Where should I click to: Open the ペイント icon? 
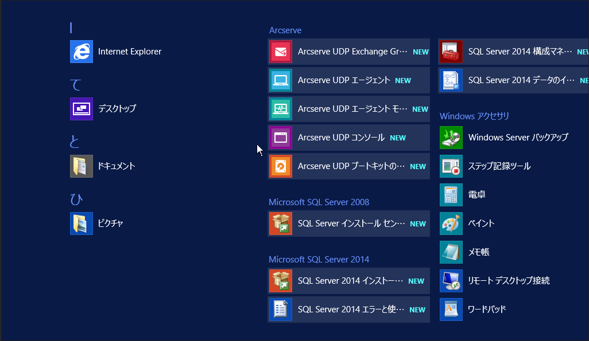(451, 224)
